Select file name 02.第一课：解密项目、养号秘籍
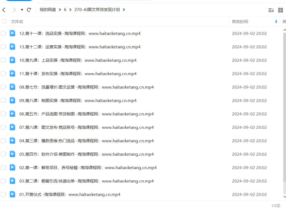The image size is (286, 208). tap(88, 168)
